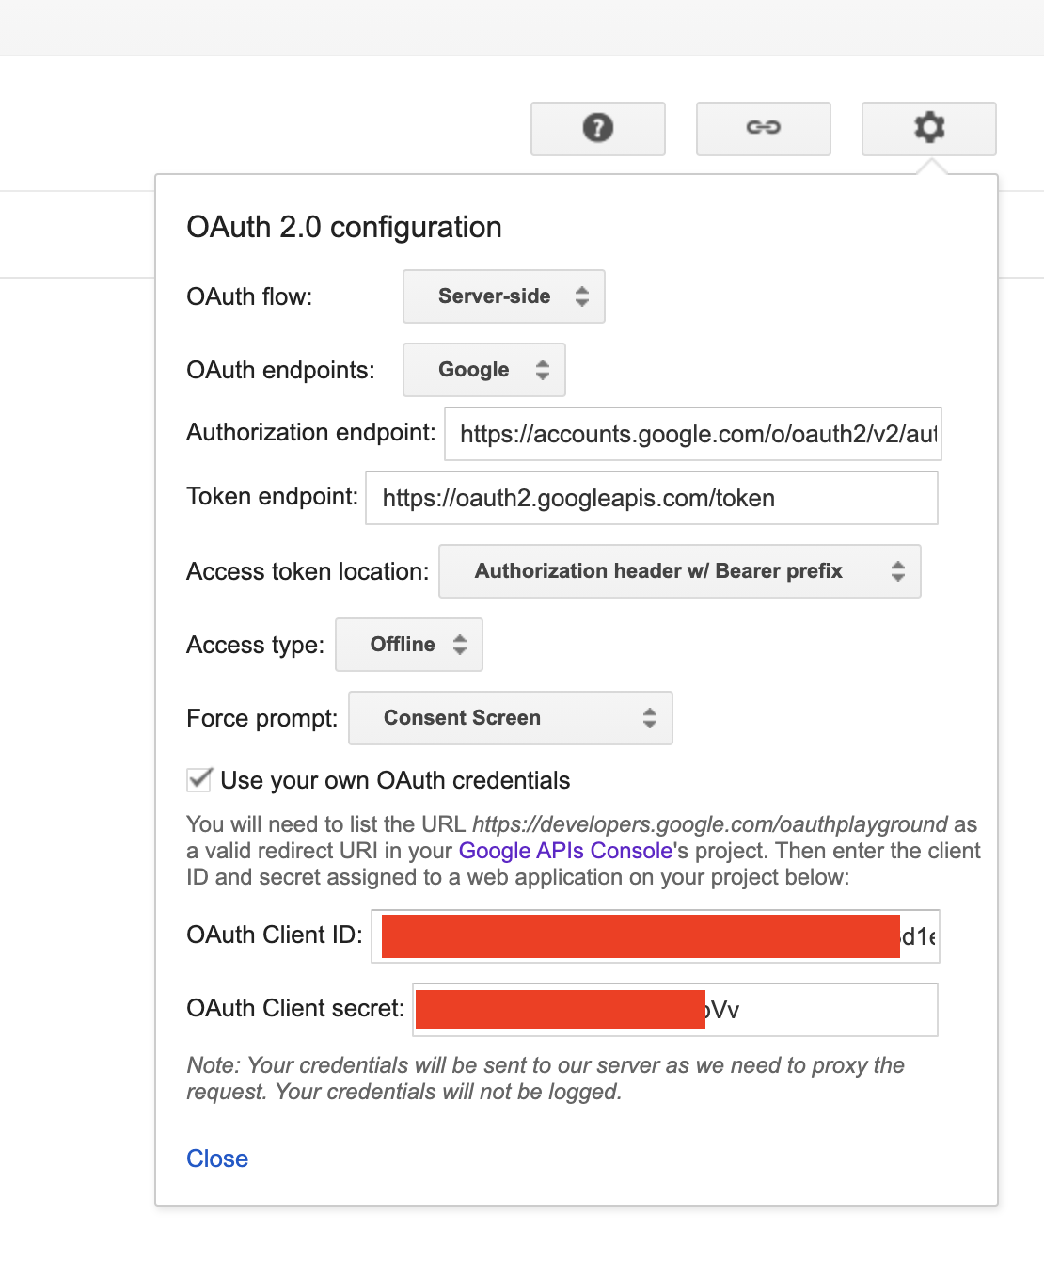The width and height of the screenshot is (1044, 1263).
Task: Click the Access type label text
Action: click(x=255, y=645)
